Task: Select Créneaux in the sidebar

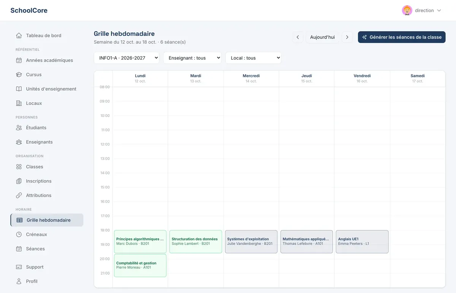Action: point(47,234)
